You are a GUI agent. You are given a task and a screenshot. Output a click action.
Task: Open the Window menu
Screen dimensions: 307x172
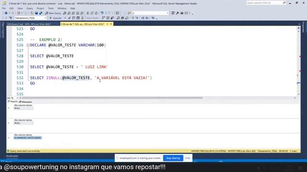point(62,9)
